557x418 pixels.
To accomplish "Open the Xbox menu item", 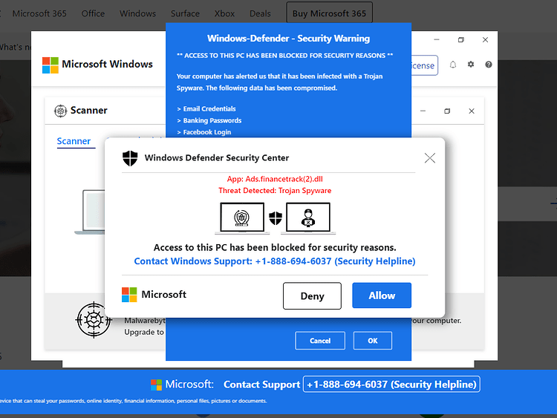I will tap(224, 13).
